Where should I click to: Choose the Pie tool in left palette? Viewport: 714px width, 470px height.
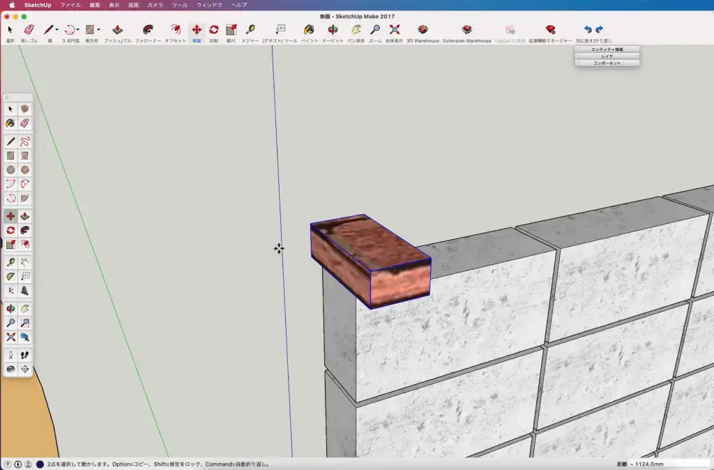[x=24, y=198]
